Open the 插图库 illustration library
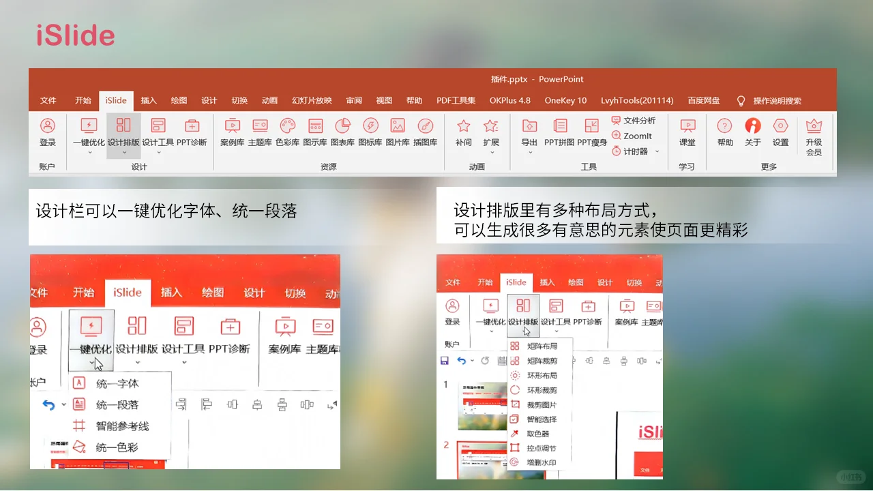The width and height of the screenshot is (873, 491). tap(426, 134)
